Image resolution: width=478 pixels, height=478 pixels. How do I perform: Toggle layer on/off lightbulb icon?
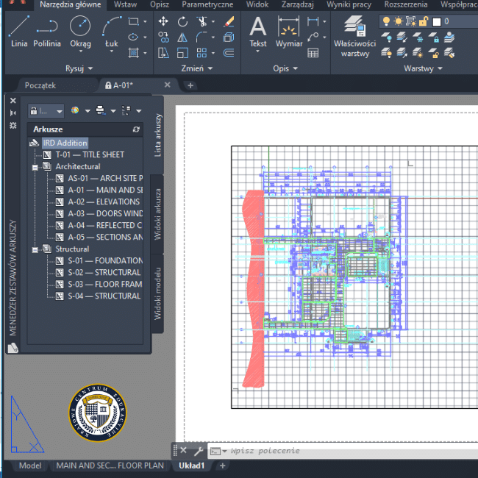click(386, 21)
